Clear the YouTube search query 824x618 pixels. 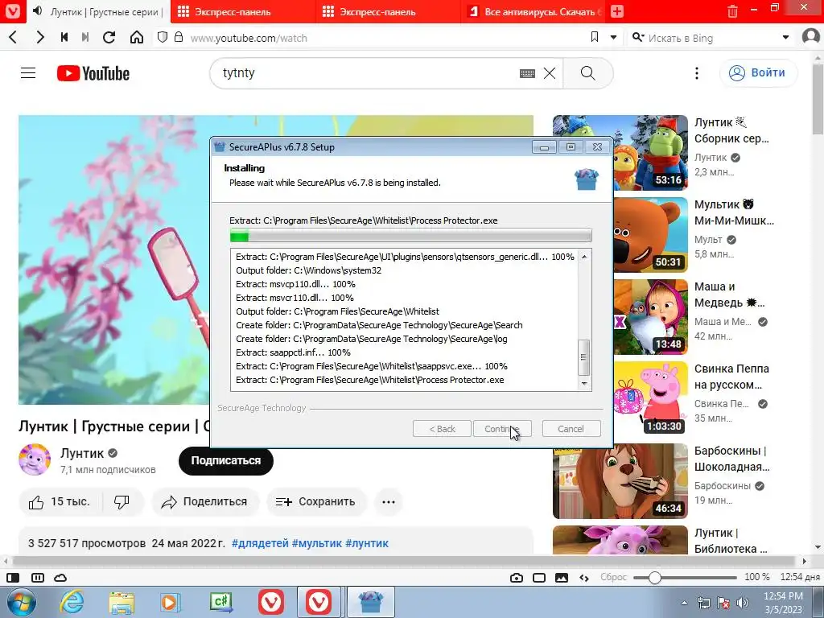click(x=550, y=73)
